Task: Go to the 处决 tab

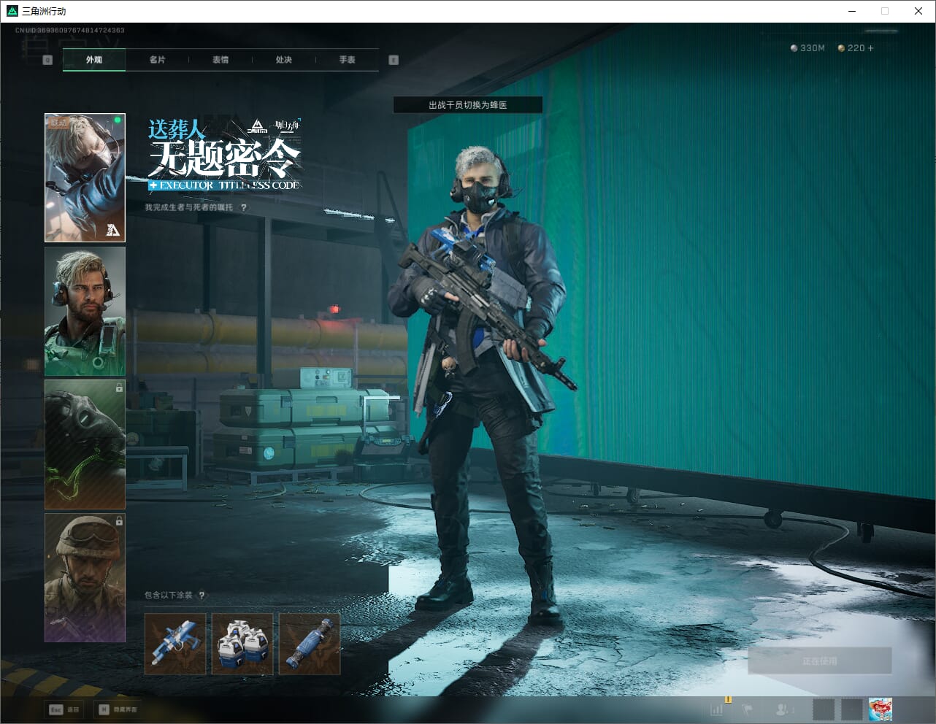Action: [x=284, y=60]
